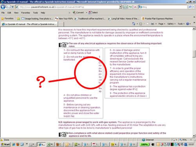This screenshot has width=196, height=147.
Task: Click the vertical scrollbar down arrow
Action: coord(194,136)
